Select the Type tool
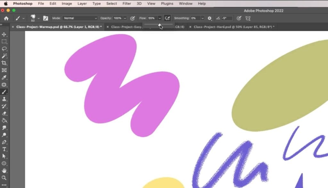This screenshot has width=328, height=188. coord(4,149)
